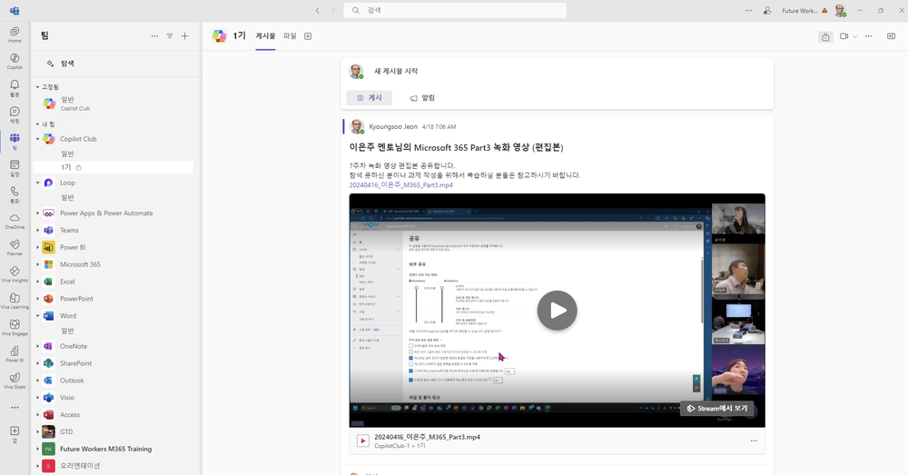The image size is (908, 475).
Task: Click the plus icon in the 팀 header
Action: point(185,36)
